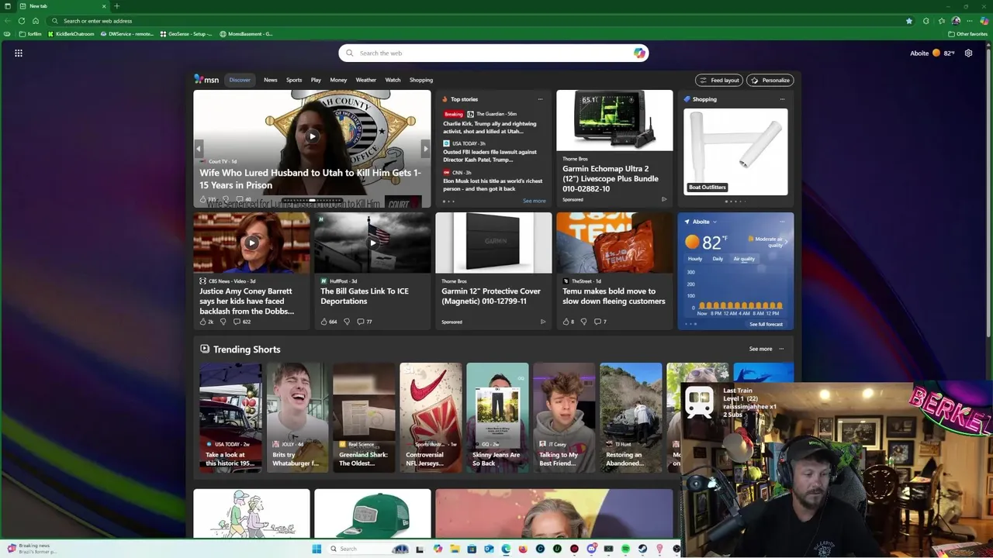The image size is (993, 558).
Task: Open Spotify from taskbar
Action: (625, 549)
